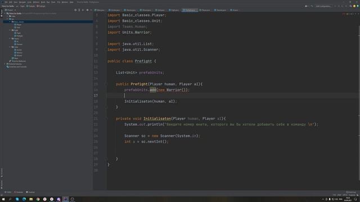Screen dimensions: 360x202
Task: Open Microsoft Edge from taskbar
Action: point(24,199)
